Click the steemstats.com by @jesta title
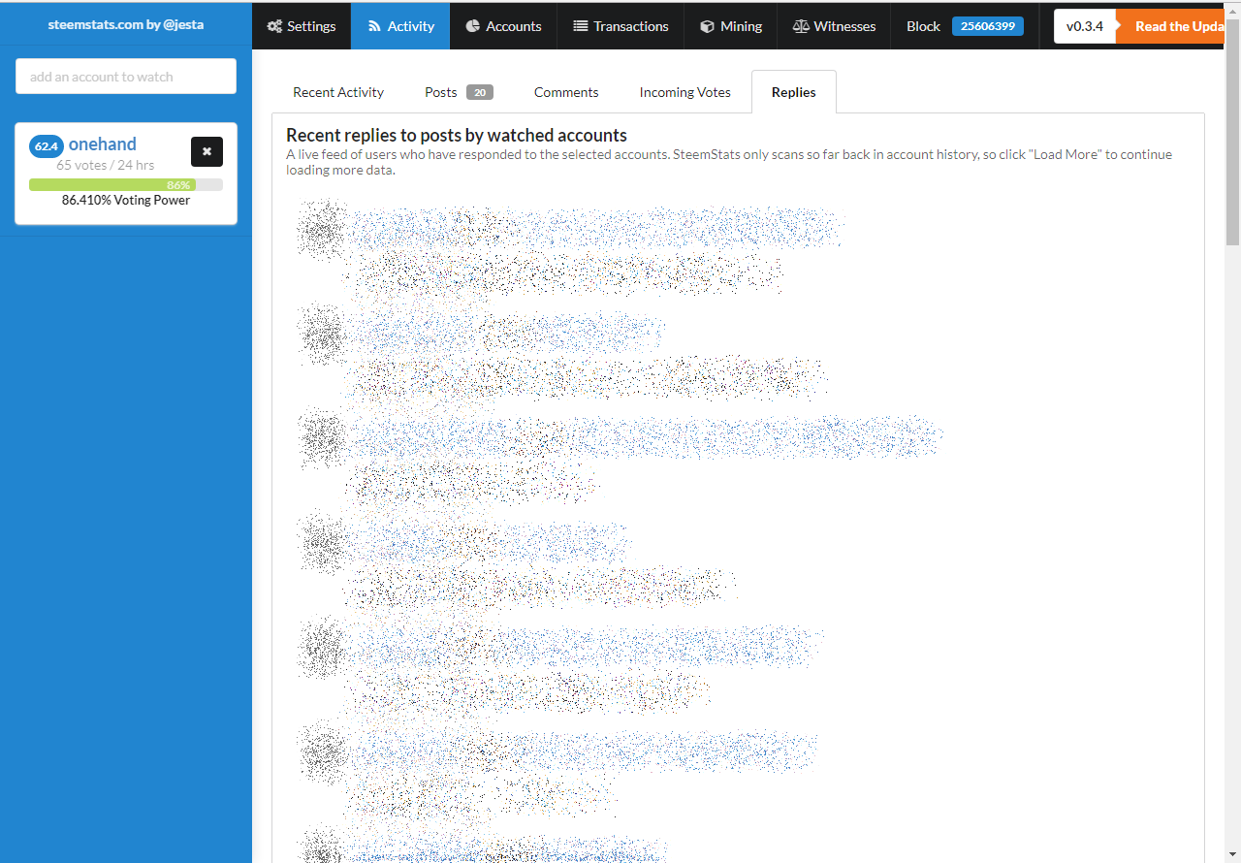This screenshot has width=1241, height=863. coord(126,24)
